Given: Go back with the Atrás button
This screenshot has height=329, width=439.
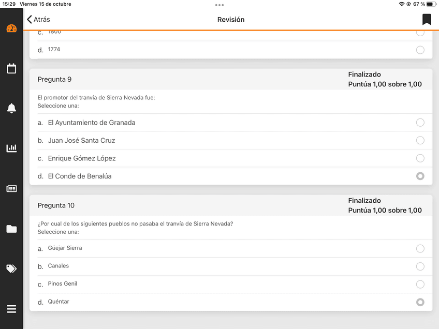Looking at the screenshot, I should (39, 20).
